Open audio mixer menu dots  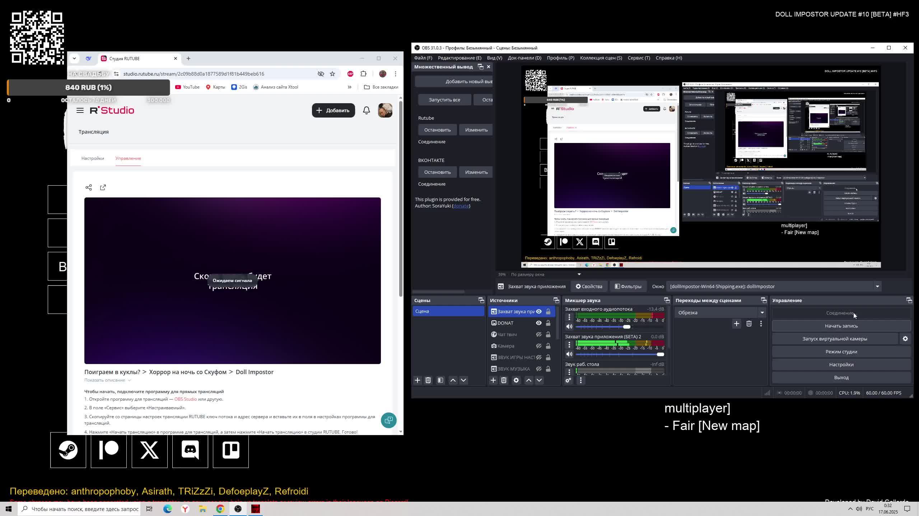pyautogui.click(x=581, y=380)
